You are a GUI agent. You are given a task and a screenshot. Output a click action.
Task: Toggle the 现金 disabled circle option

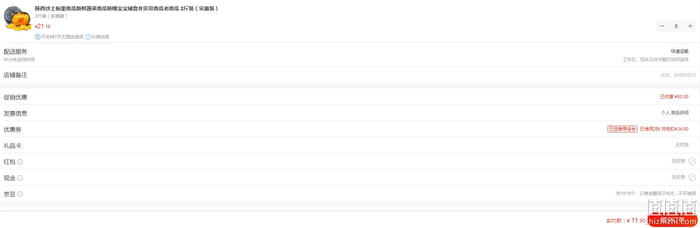click(x=692, y=177)
